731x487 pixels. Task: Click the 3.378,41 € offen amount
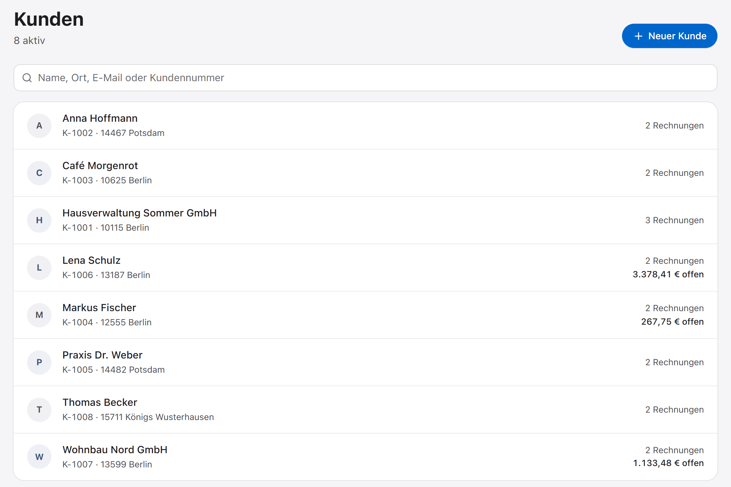(x=668, y=274)
